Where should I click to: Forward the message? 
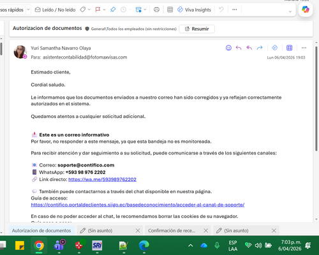pyautogui.click(x=260, y=48)
